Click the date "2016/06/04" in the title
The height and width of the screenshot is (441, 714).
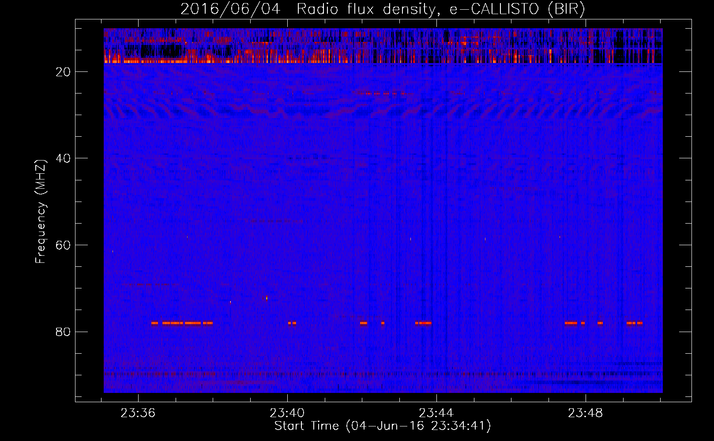(x=230, y=9)
